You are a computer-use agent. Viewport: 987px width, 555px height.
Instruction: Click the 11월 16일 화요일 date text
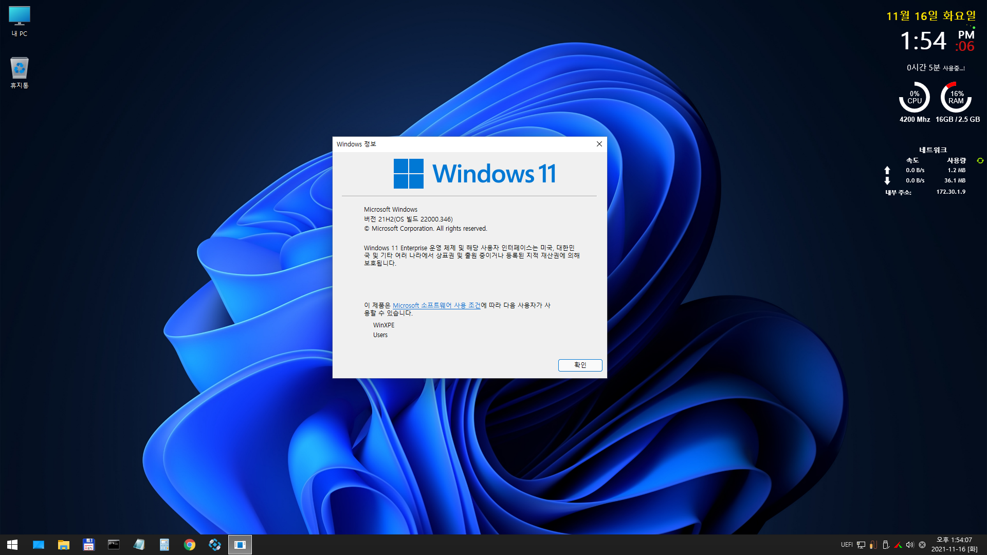(x=931, y=16)
